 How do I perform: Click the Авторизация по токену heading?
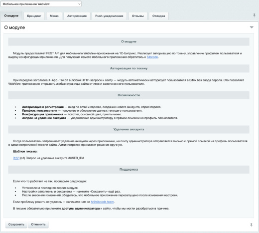(x=129, y=68)
